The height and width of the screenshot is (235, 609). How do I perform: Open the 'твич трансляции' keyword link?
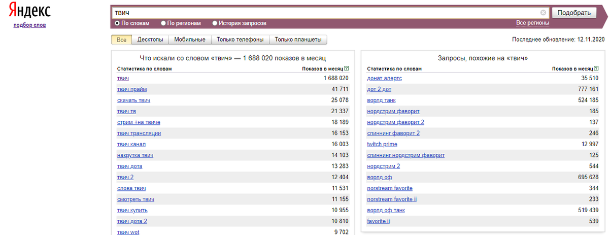pos(139,133)
